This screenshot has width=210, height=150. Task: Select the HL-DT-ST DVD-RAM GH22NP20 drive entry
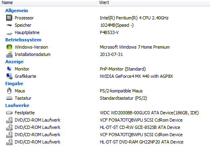(x=141, y=142)
